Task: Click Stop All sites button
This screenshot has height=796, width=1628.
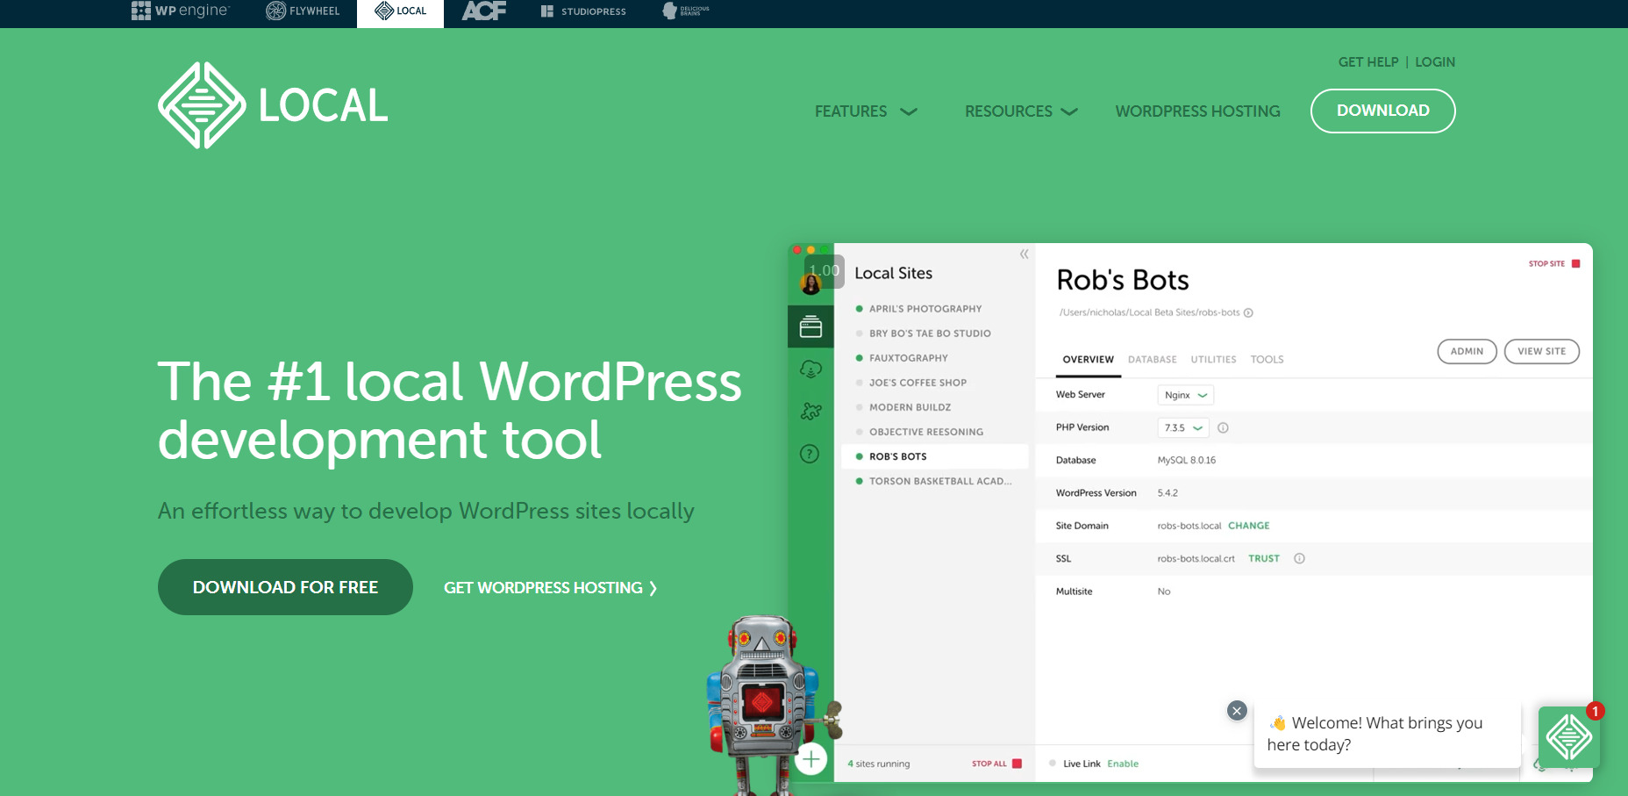Action: point(996,764)
